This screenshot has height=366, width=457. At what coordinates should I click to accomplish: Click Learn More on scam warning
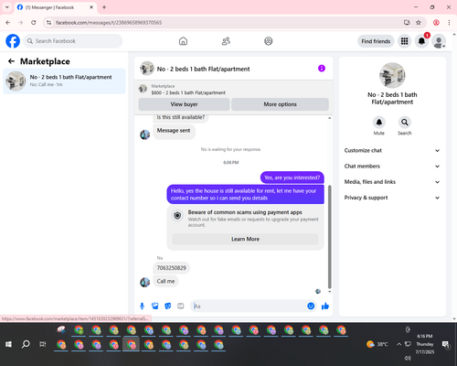click(x=245, y=239)
